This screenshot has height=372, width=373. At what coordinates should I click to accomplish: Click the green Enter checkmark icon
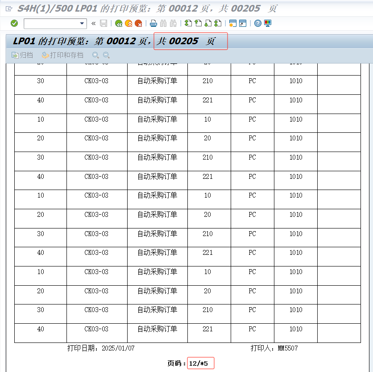click(14, 23)
